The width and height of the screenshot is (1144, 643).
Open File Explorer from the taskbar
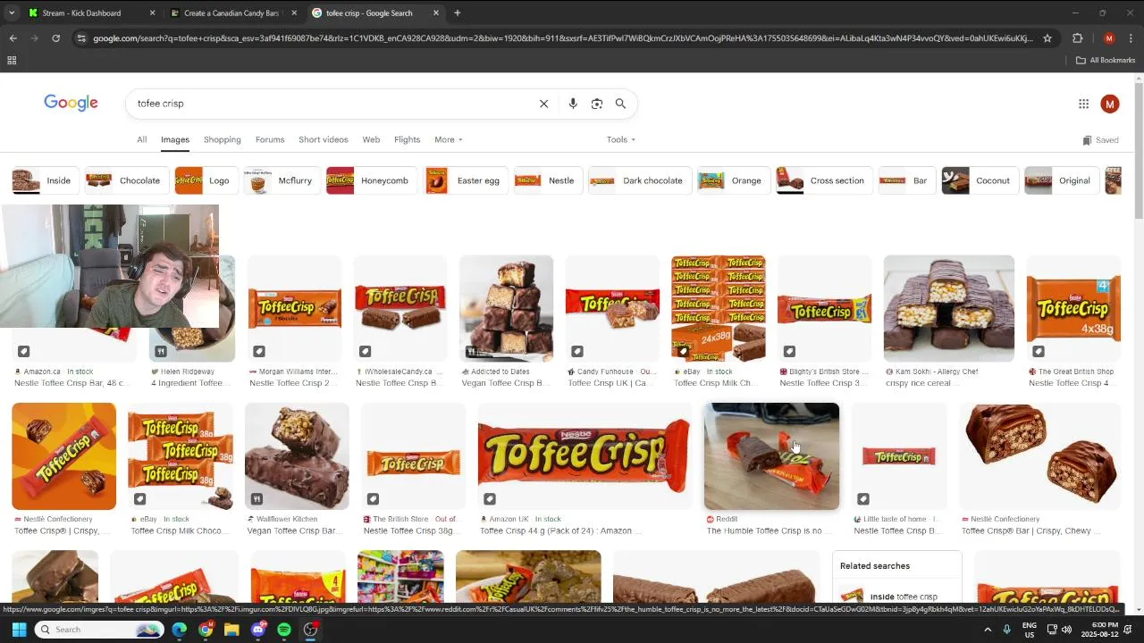coord(231,630)
